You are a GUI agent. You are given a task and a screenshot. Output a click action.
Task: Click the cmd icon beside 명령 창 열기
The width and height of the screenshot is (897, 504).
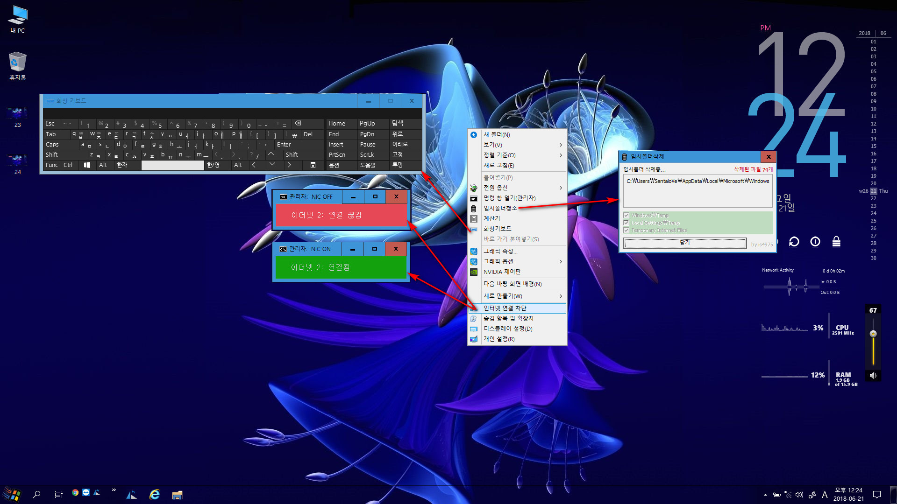[x=474, y=198]
